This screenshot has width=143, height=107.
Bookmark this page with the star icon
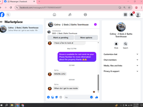pyautogui.click(x=129, y=7)
